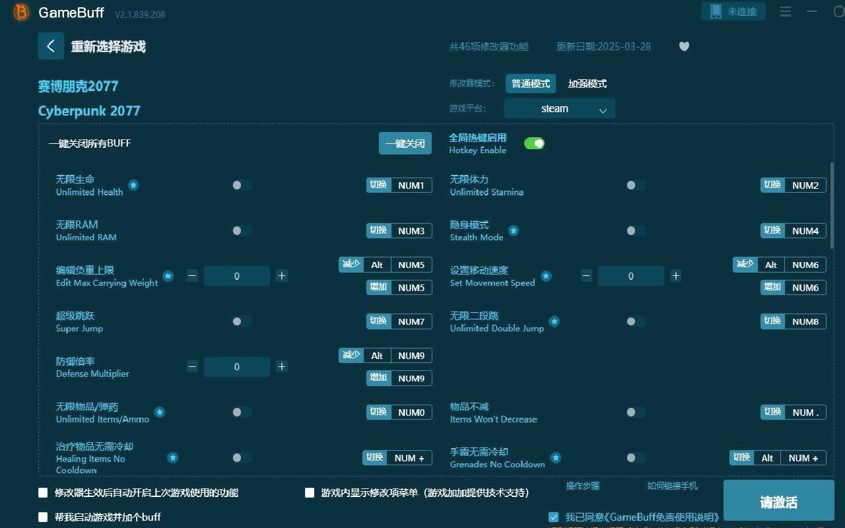Open 如何链接手机 phone link help
Screen dimensions: 845x528
click(x=672, y=486)
